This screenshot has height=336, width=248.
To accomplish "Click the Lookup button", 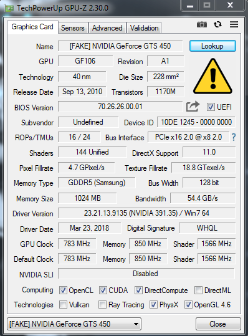I will 212,46.
